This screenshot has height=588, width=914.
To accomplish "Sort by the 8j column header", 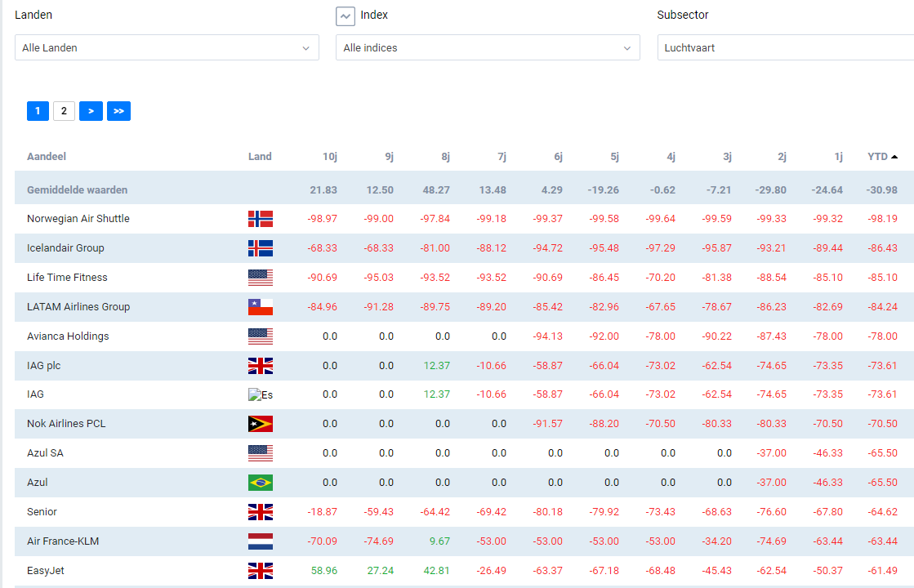I will coord(446,157).
